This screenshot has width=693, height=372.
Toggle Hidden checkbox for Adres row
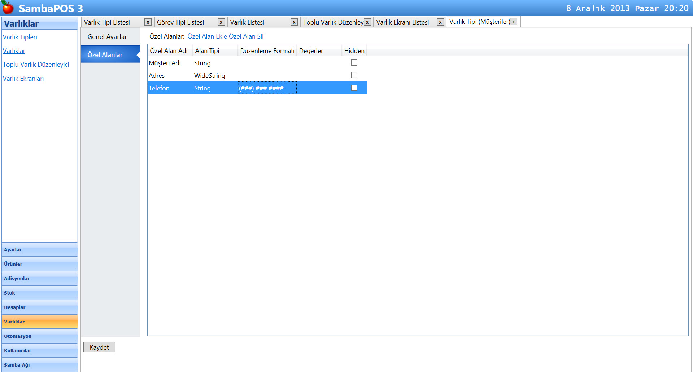pyautogui.click(x=354, y=75)
